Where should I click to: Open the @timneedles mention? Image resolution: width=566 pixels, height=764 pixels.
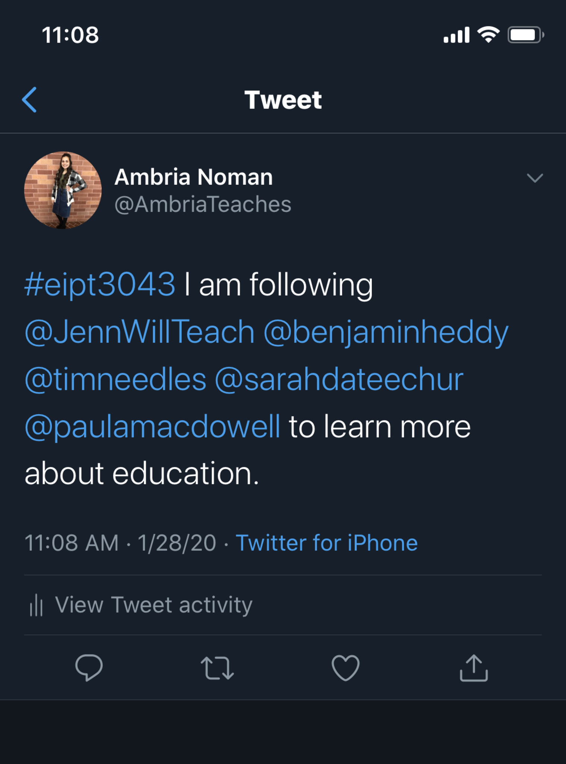pos(116,379)
